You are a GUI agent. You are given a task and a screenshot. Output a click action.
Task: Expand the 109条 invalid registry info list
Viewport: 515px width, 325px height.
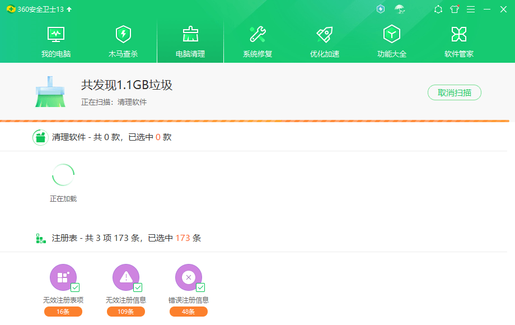pyautogui.click(x=126, y=312)
